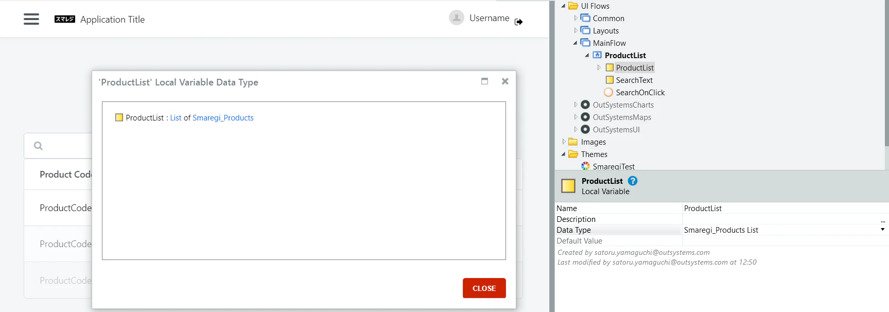This screenshot has width=889, height=312.
Task: Click the OutSystemsUI module icon
Action: point(585,129)
